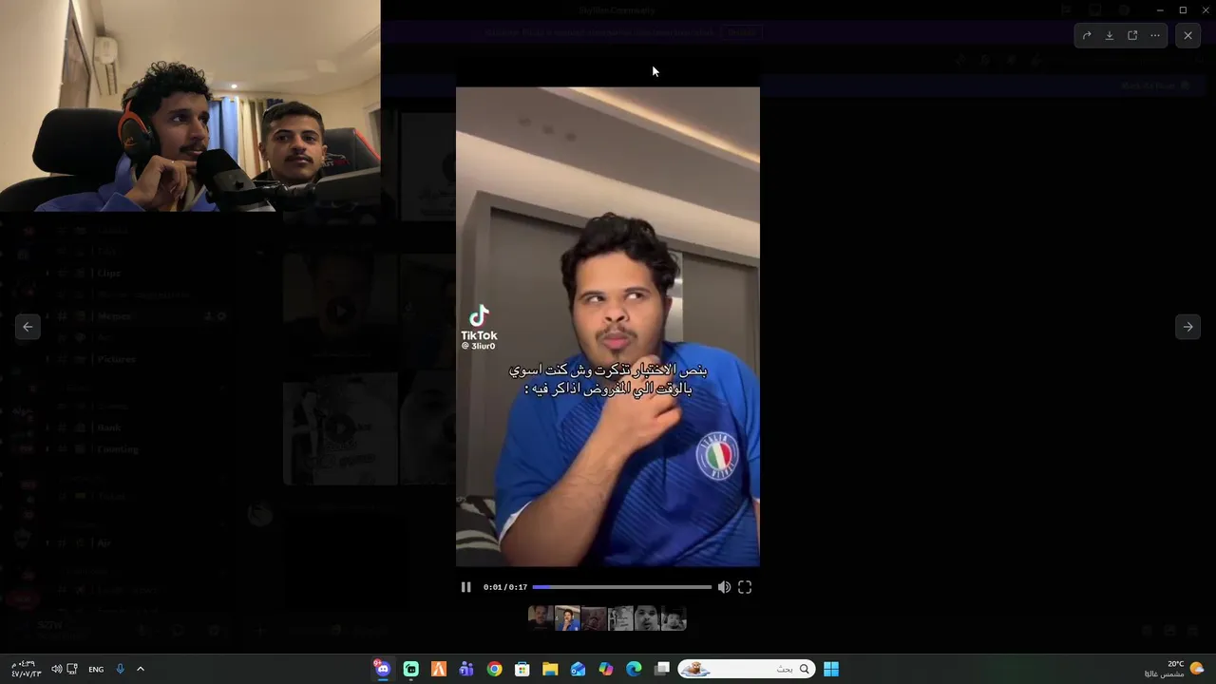Select the third thumbnail in media strip
The width and height of the screenshot is (1216, 684).
point(594,618)
